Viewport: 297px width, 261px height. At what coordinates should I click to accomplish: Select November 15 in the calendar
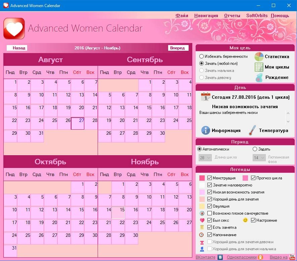118,213
